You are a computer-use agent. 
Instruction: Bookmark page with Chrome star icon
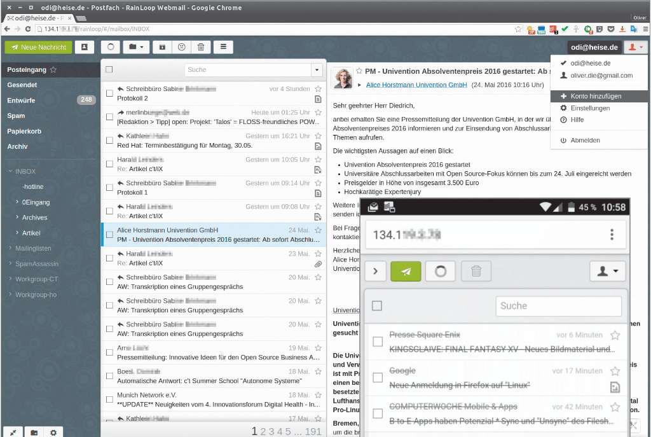point(517,29)
